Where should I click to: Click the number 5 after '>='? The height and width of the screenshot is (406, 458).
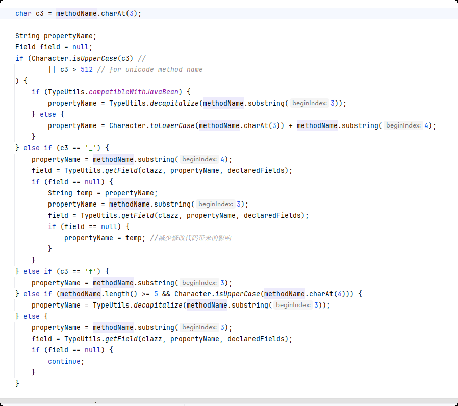pyautogui.click(x=156, y=294)
